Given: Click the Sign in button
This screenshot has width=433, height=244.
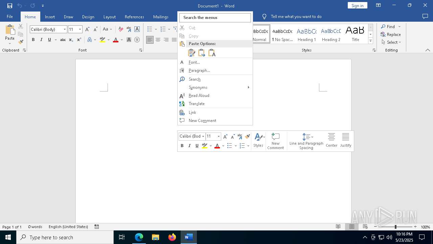Looking at the screenshot, I should pyautogui.click(x=358, y=5).
